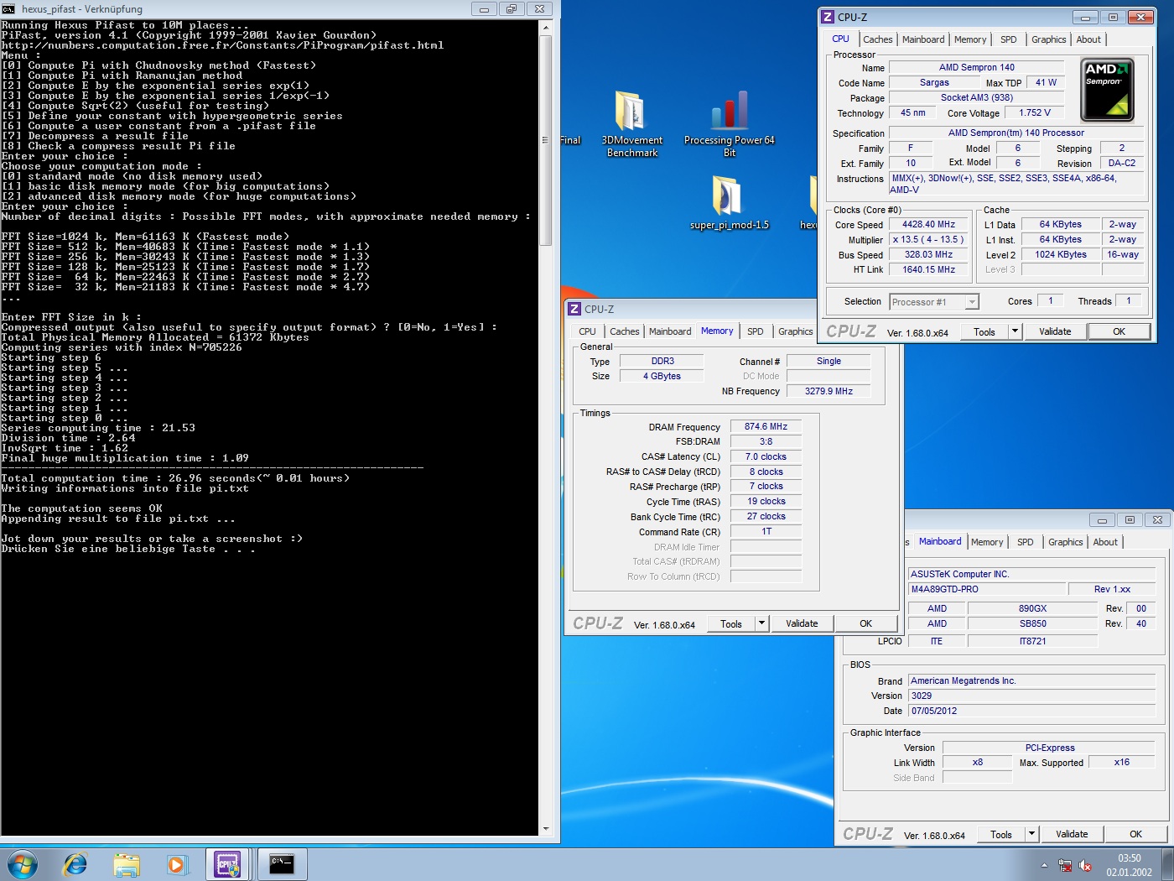Screen dimensions: 1174x881
Task: Click the Core Speed 4428.40 MHz field
Action: pyautogui.click(x=928, y=225)
